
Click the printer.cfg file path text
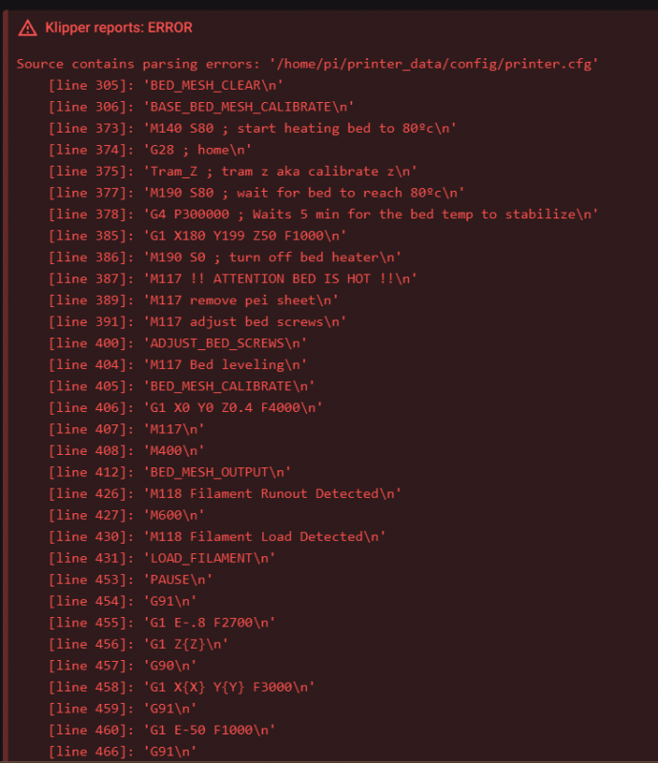(434, 64)
